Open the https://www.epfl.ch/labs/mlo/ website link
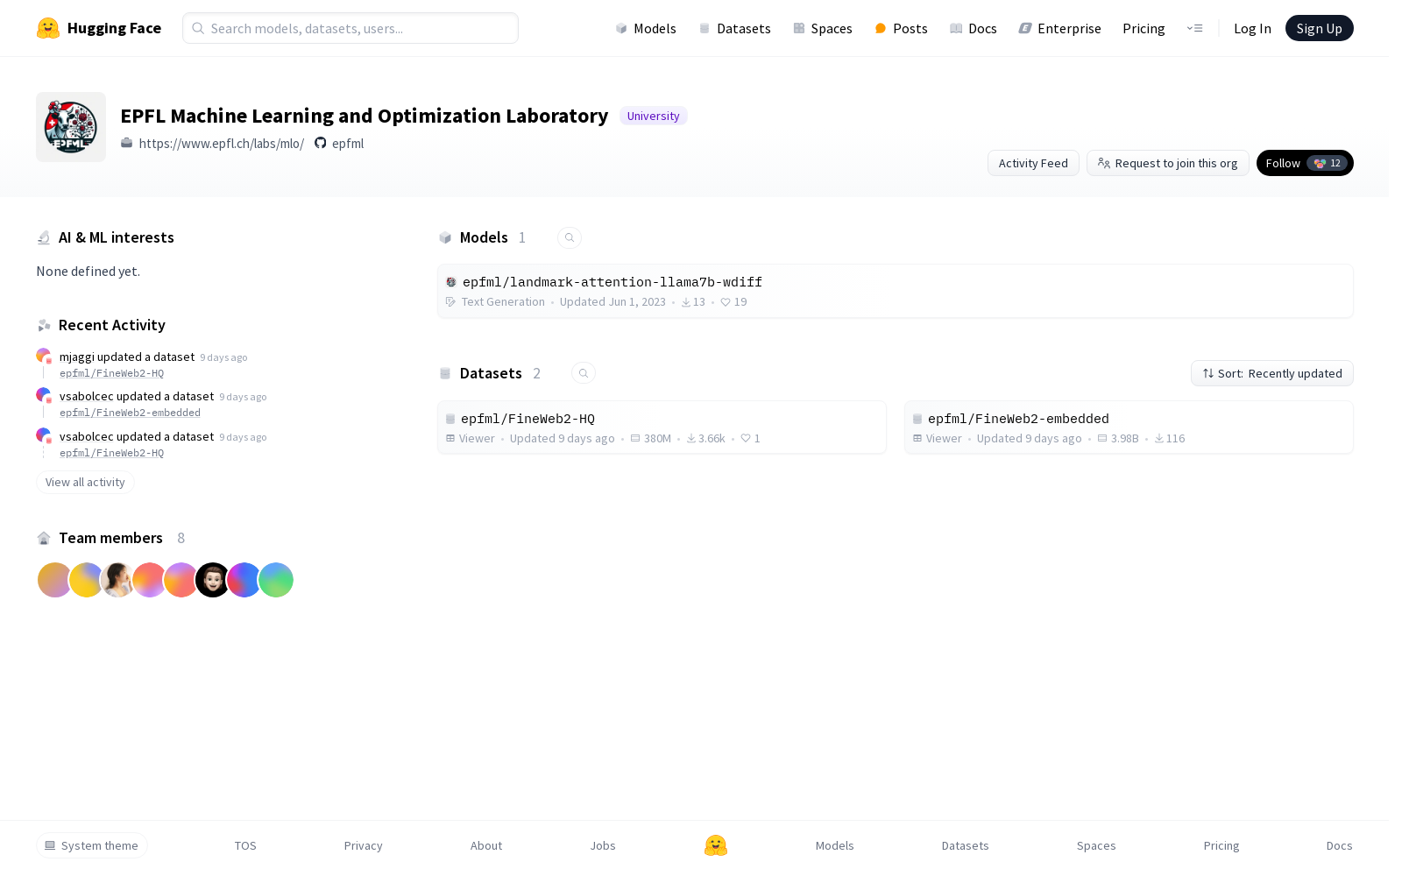This screenshot has width=1402, height=876. point(222,143)
